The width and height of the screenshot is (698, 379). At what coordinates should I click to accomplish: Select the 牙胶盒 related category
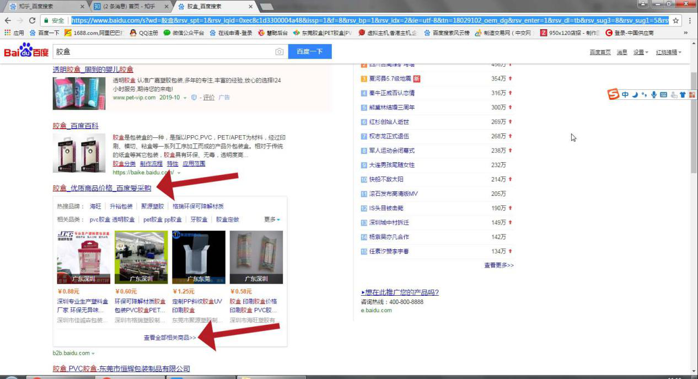pyautogui.click(x=199, y=220)
